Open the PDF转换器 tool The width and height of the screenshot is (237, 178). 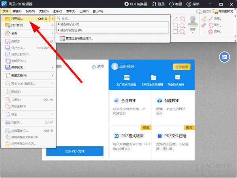tap(135, 4)
